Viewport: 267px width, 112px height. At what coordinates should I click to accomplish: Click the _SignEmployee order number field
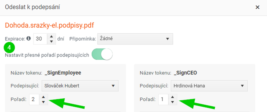[34, 99]
